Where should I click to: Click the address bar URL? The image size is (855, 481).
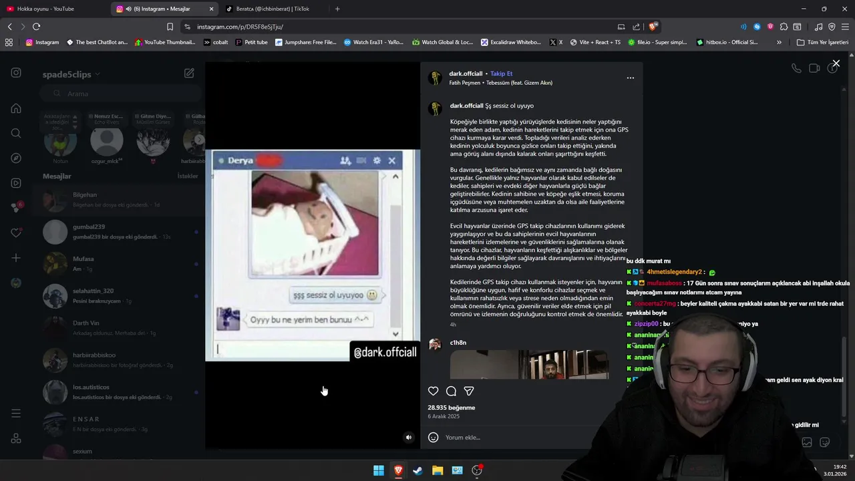(240, 27)
